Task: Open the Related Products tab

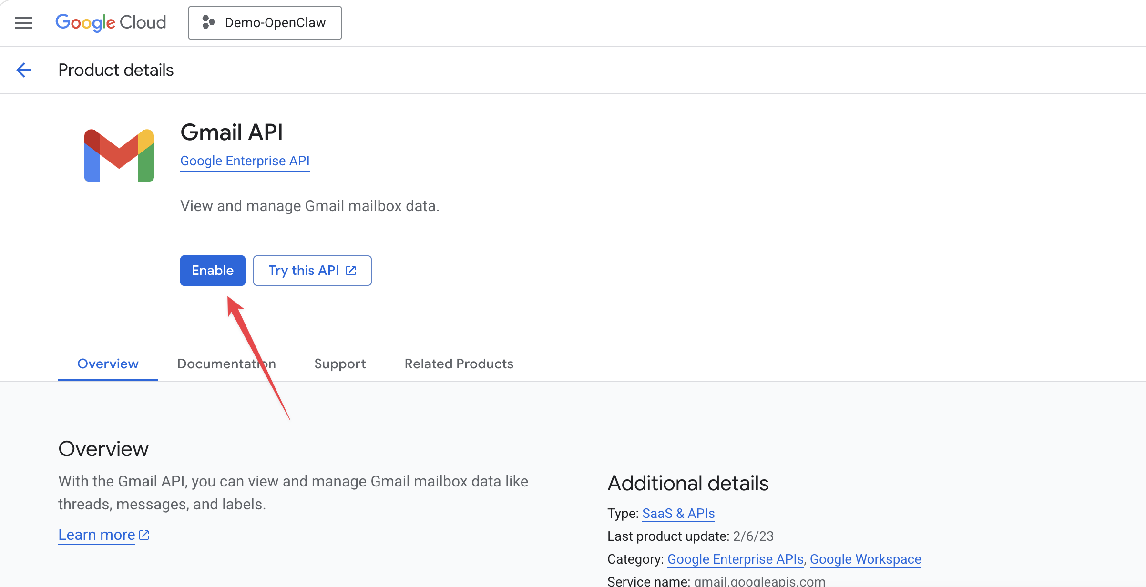Action: tap(459, 364)
